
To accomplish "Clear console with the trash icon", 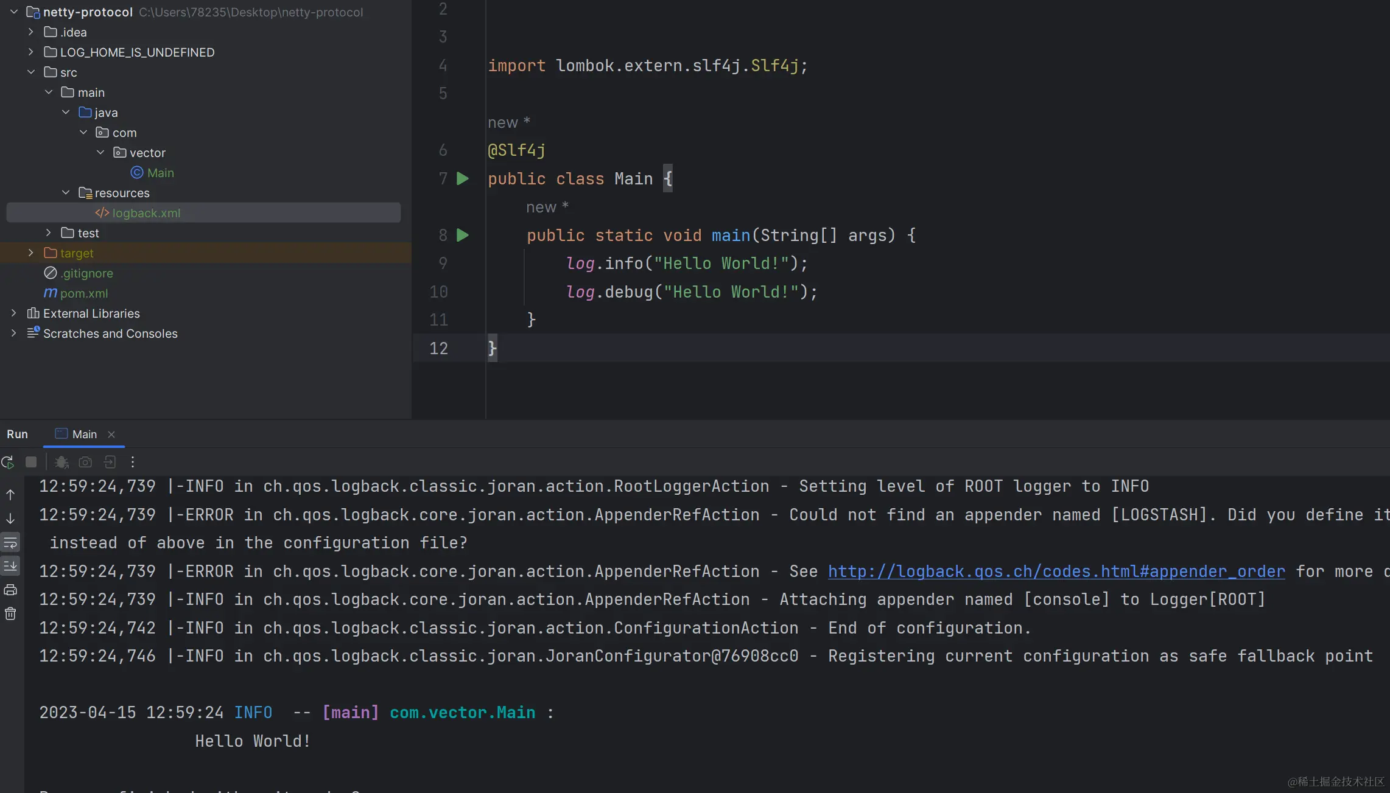I will [10, 613].
